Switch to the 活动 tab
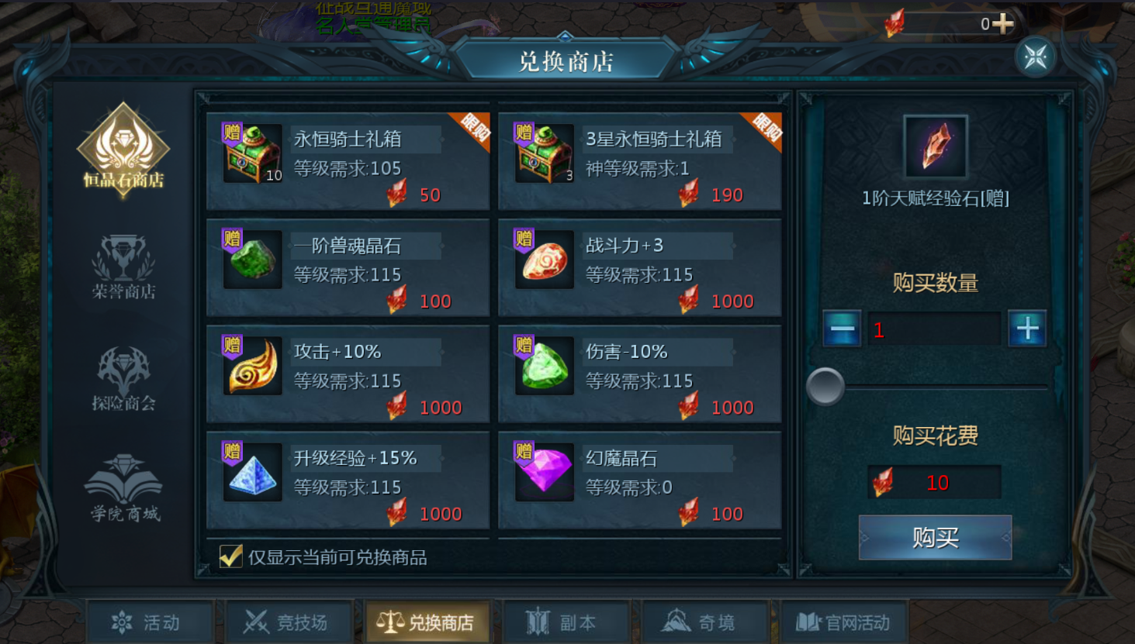 tap(150, 622)
